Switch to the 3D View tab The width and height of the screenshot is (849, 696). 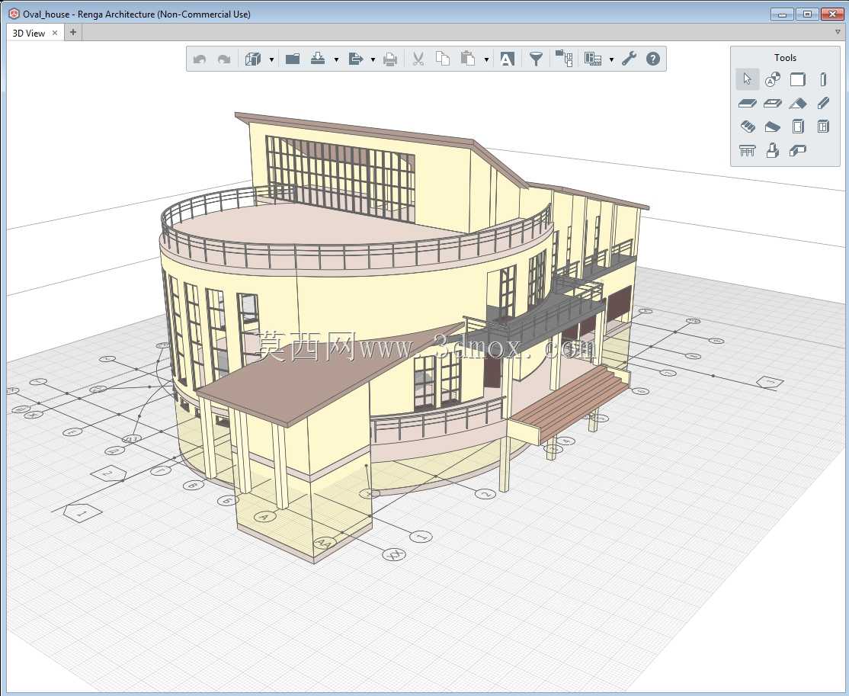pos(29,33)
